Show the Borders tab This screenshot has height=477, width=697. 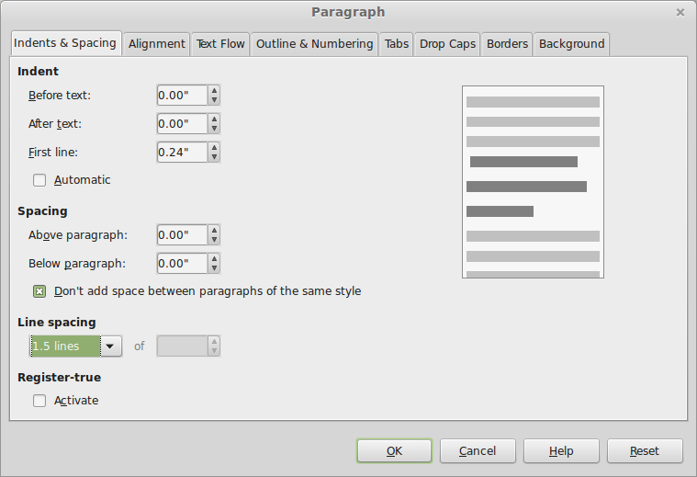coord(507,43)
